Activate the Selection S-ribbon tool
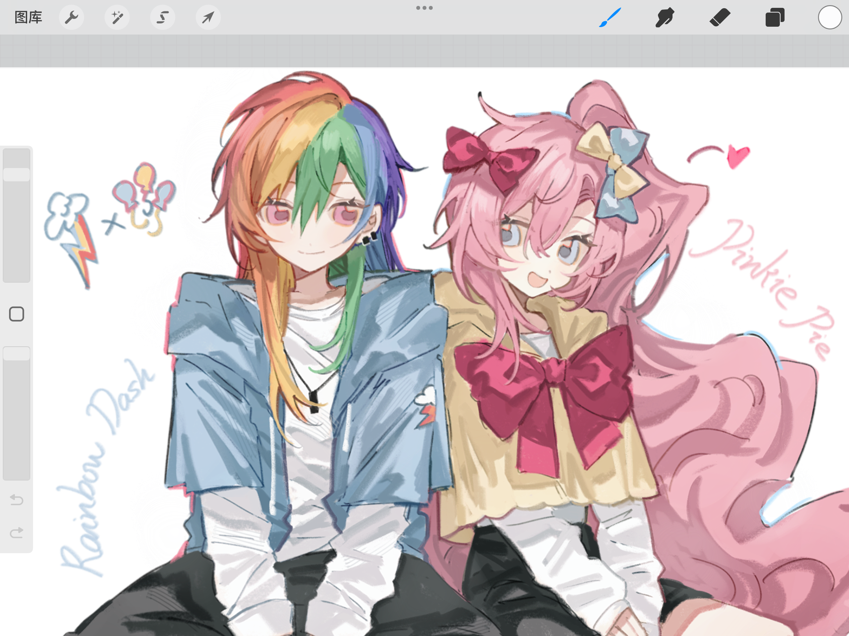The width and height of the screenshot is (849, 636). [x=163, y=17]
